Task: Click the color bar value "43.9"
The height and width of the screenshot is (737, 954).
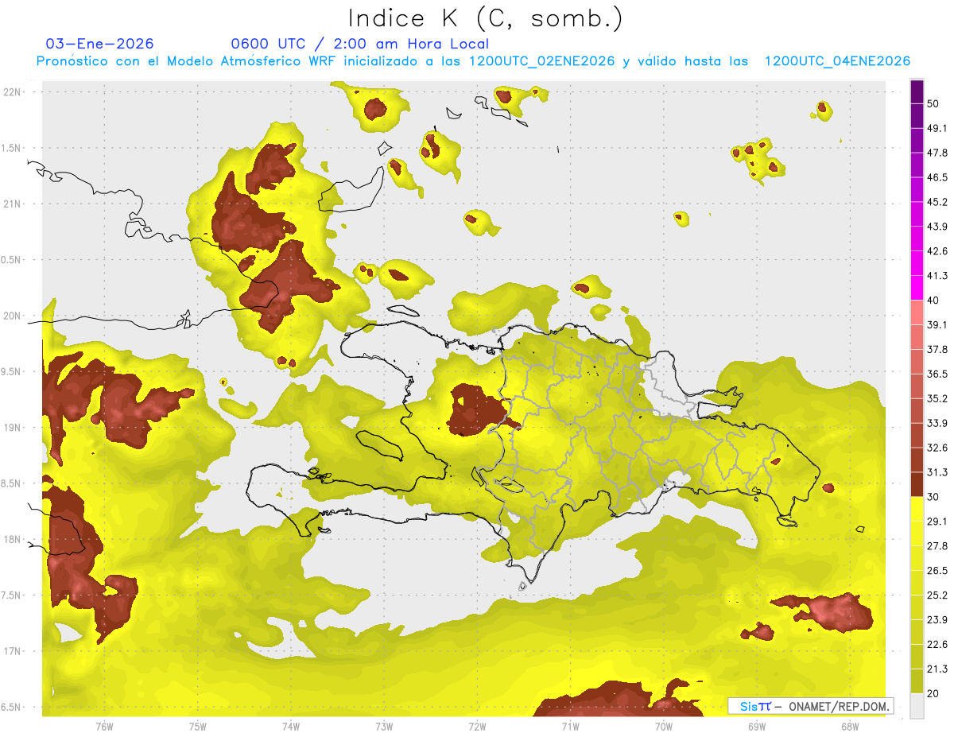Action: click(937, 227)
